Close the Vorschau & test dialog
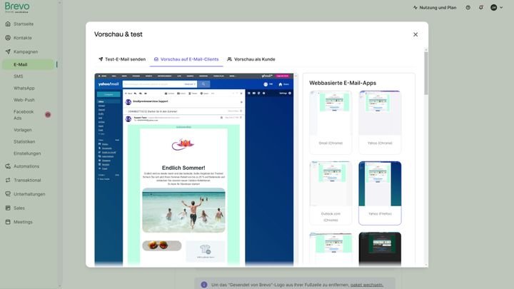This screenshot has width=514, height=289. [x=415, y=34]
